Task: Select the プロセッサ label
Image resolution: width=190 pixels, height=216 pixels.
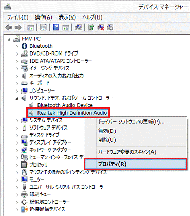Action: pyautogui.click(x=39, y=165)
